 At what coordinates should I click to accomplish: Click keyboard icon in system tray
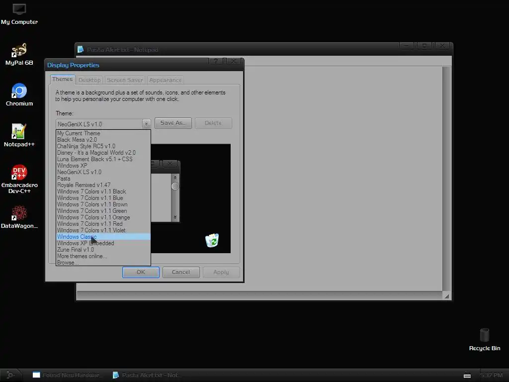click(467, 376)
